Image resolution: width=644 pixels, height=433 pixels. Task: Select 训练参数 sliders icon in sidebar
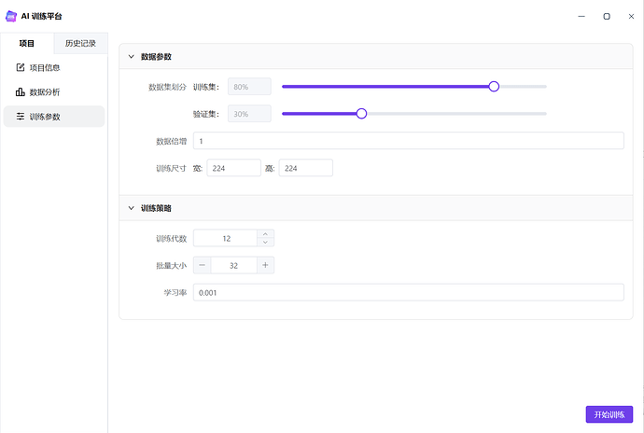[21, 117]
